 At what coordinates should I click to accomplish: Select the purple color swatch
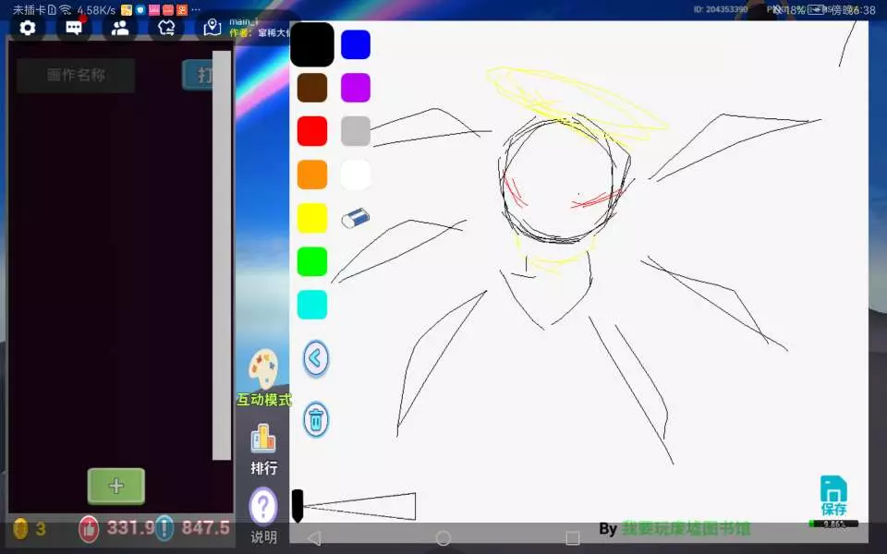[x=356, y=88]
